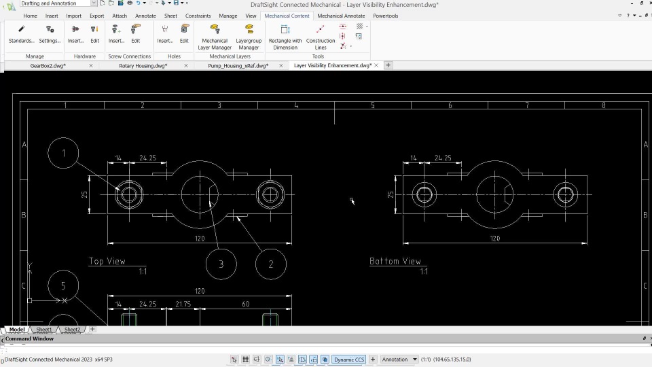The height and width of the screenshot is (367, 652).
Task: Toggle Polar tracking in the status bar
Action: tap(268, 359)
